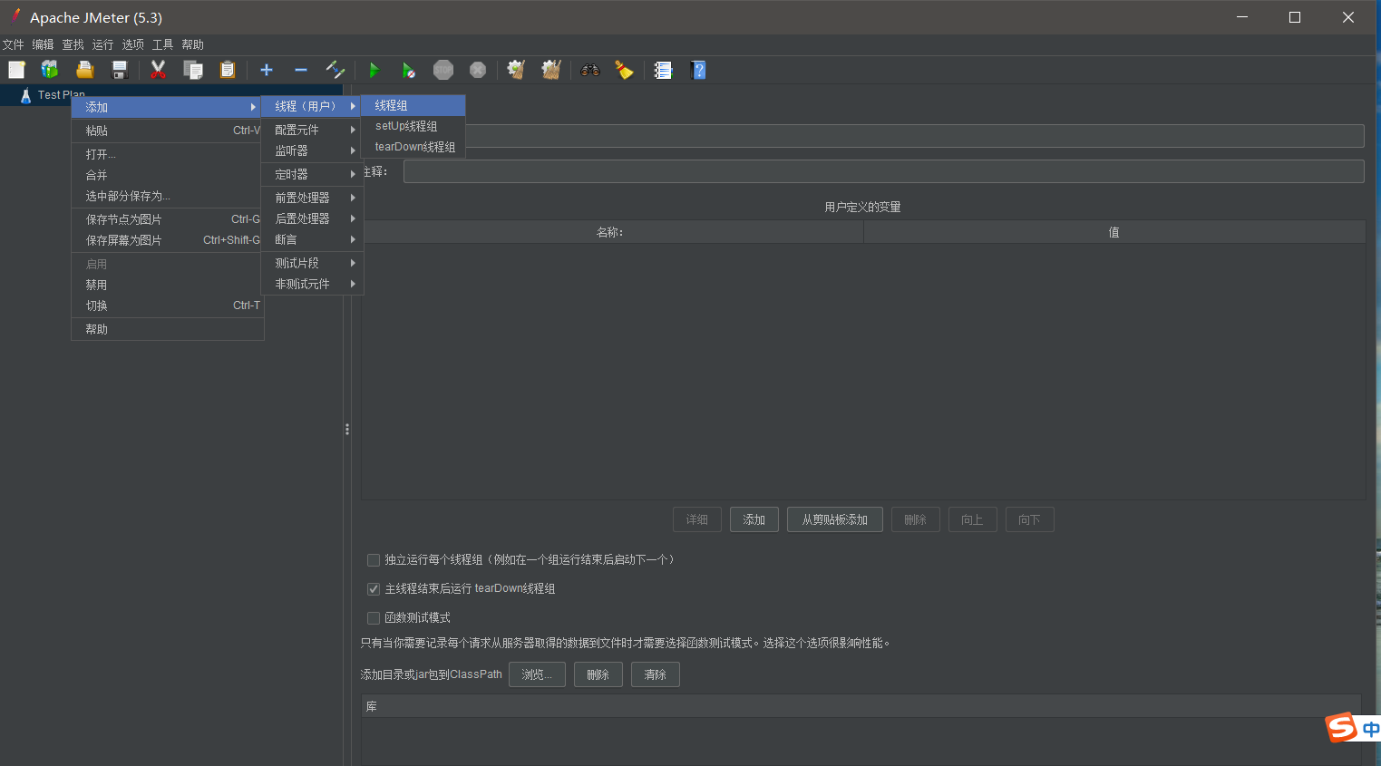The width and height of the screenshot is (1381, 766).
Task: Select 帮助 in context menu
Action: (x=167, y=329)
